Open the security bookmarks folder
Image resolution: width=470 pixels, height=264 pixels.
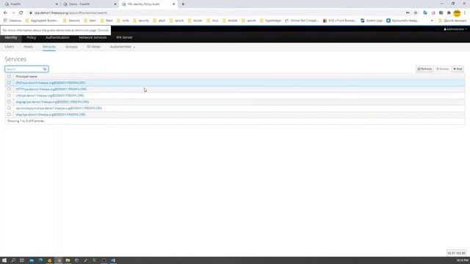(x=141, y=21)
